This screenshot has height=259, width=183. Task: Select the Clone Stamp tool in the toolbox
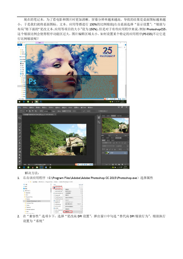coord(20,143)
